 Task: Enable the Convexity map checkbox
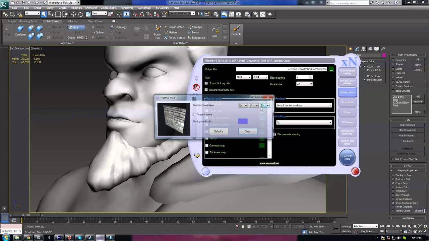click(207, 146)
